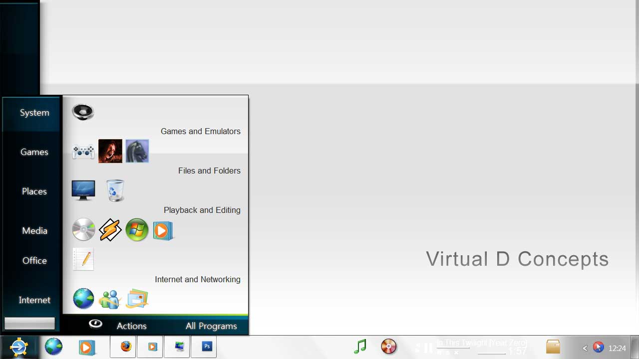Open the Actions power menu

pos(131,326)
